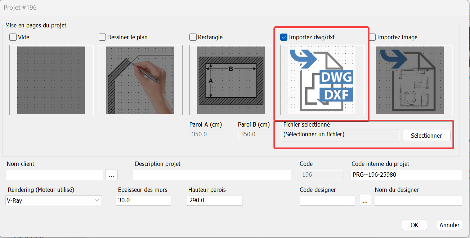Image resolution: width=470 pixels, height=238 pixels.
Task: Click the Code field showing 196
Action: pyautogui.click(x=322, y=175)
